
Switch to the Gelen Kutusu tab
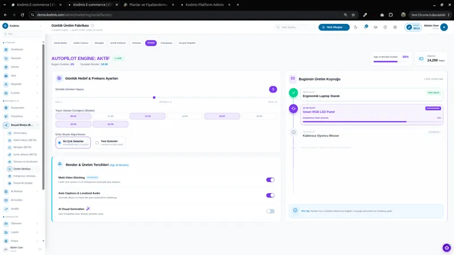(x=81, y=43)
